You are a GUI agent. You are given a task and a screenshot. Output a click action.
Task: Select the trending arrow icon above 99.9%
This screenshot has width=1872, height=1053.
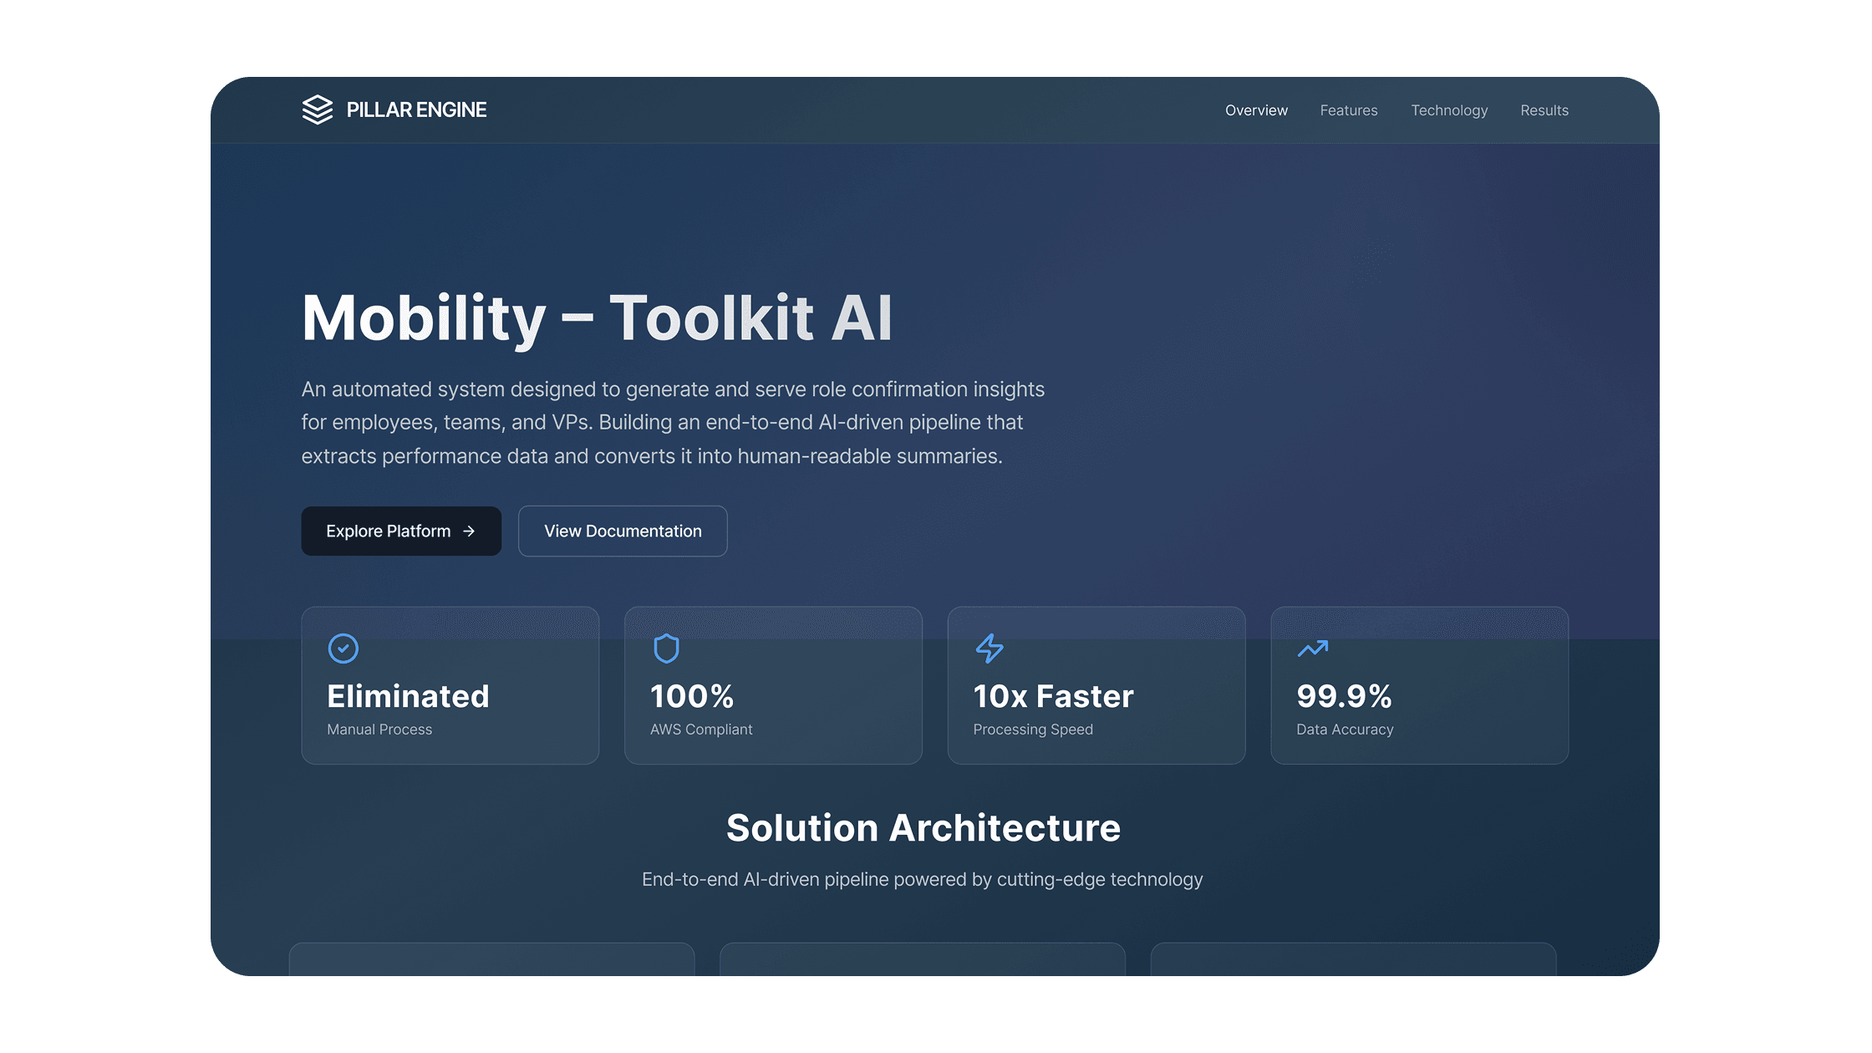1312,649
